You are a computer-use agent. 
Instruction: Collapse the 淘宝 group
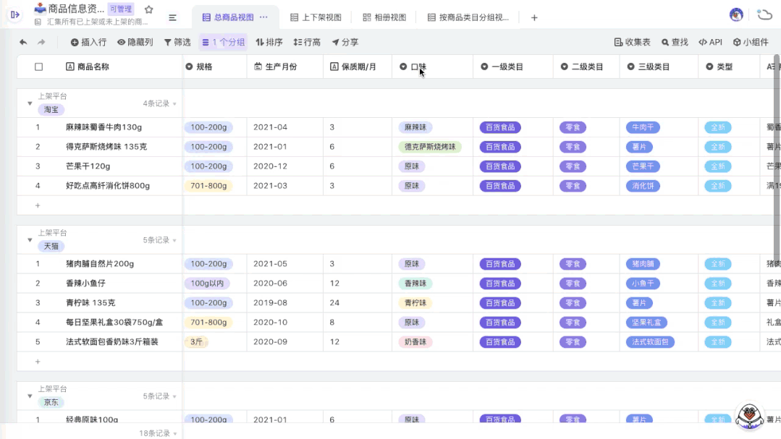pyautogui.click(x=30, y=102)
